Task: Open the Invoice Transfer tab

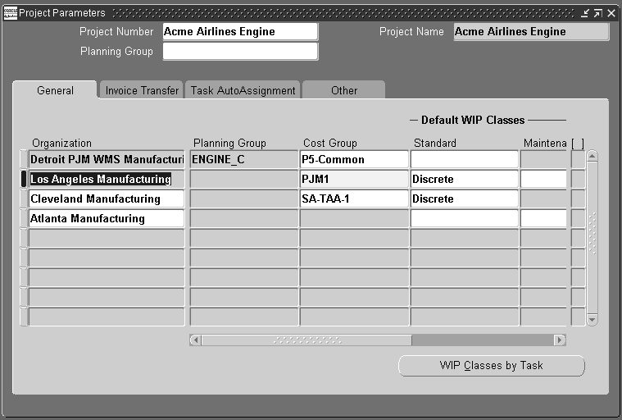Action: coord(142,90)
